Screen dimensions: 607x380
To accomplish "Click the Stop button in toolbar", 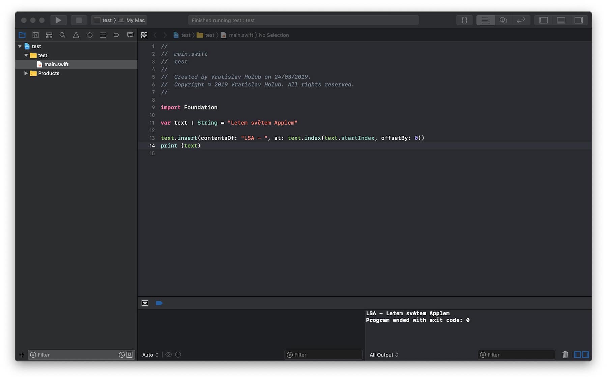I will click(79, 20).
